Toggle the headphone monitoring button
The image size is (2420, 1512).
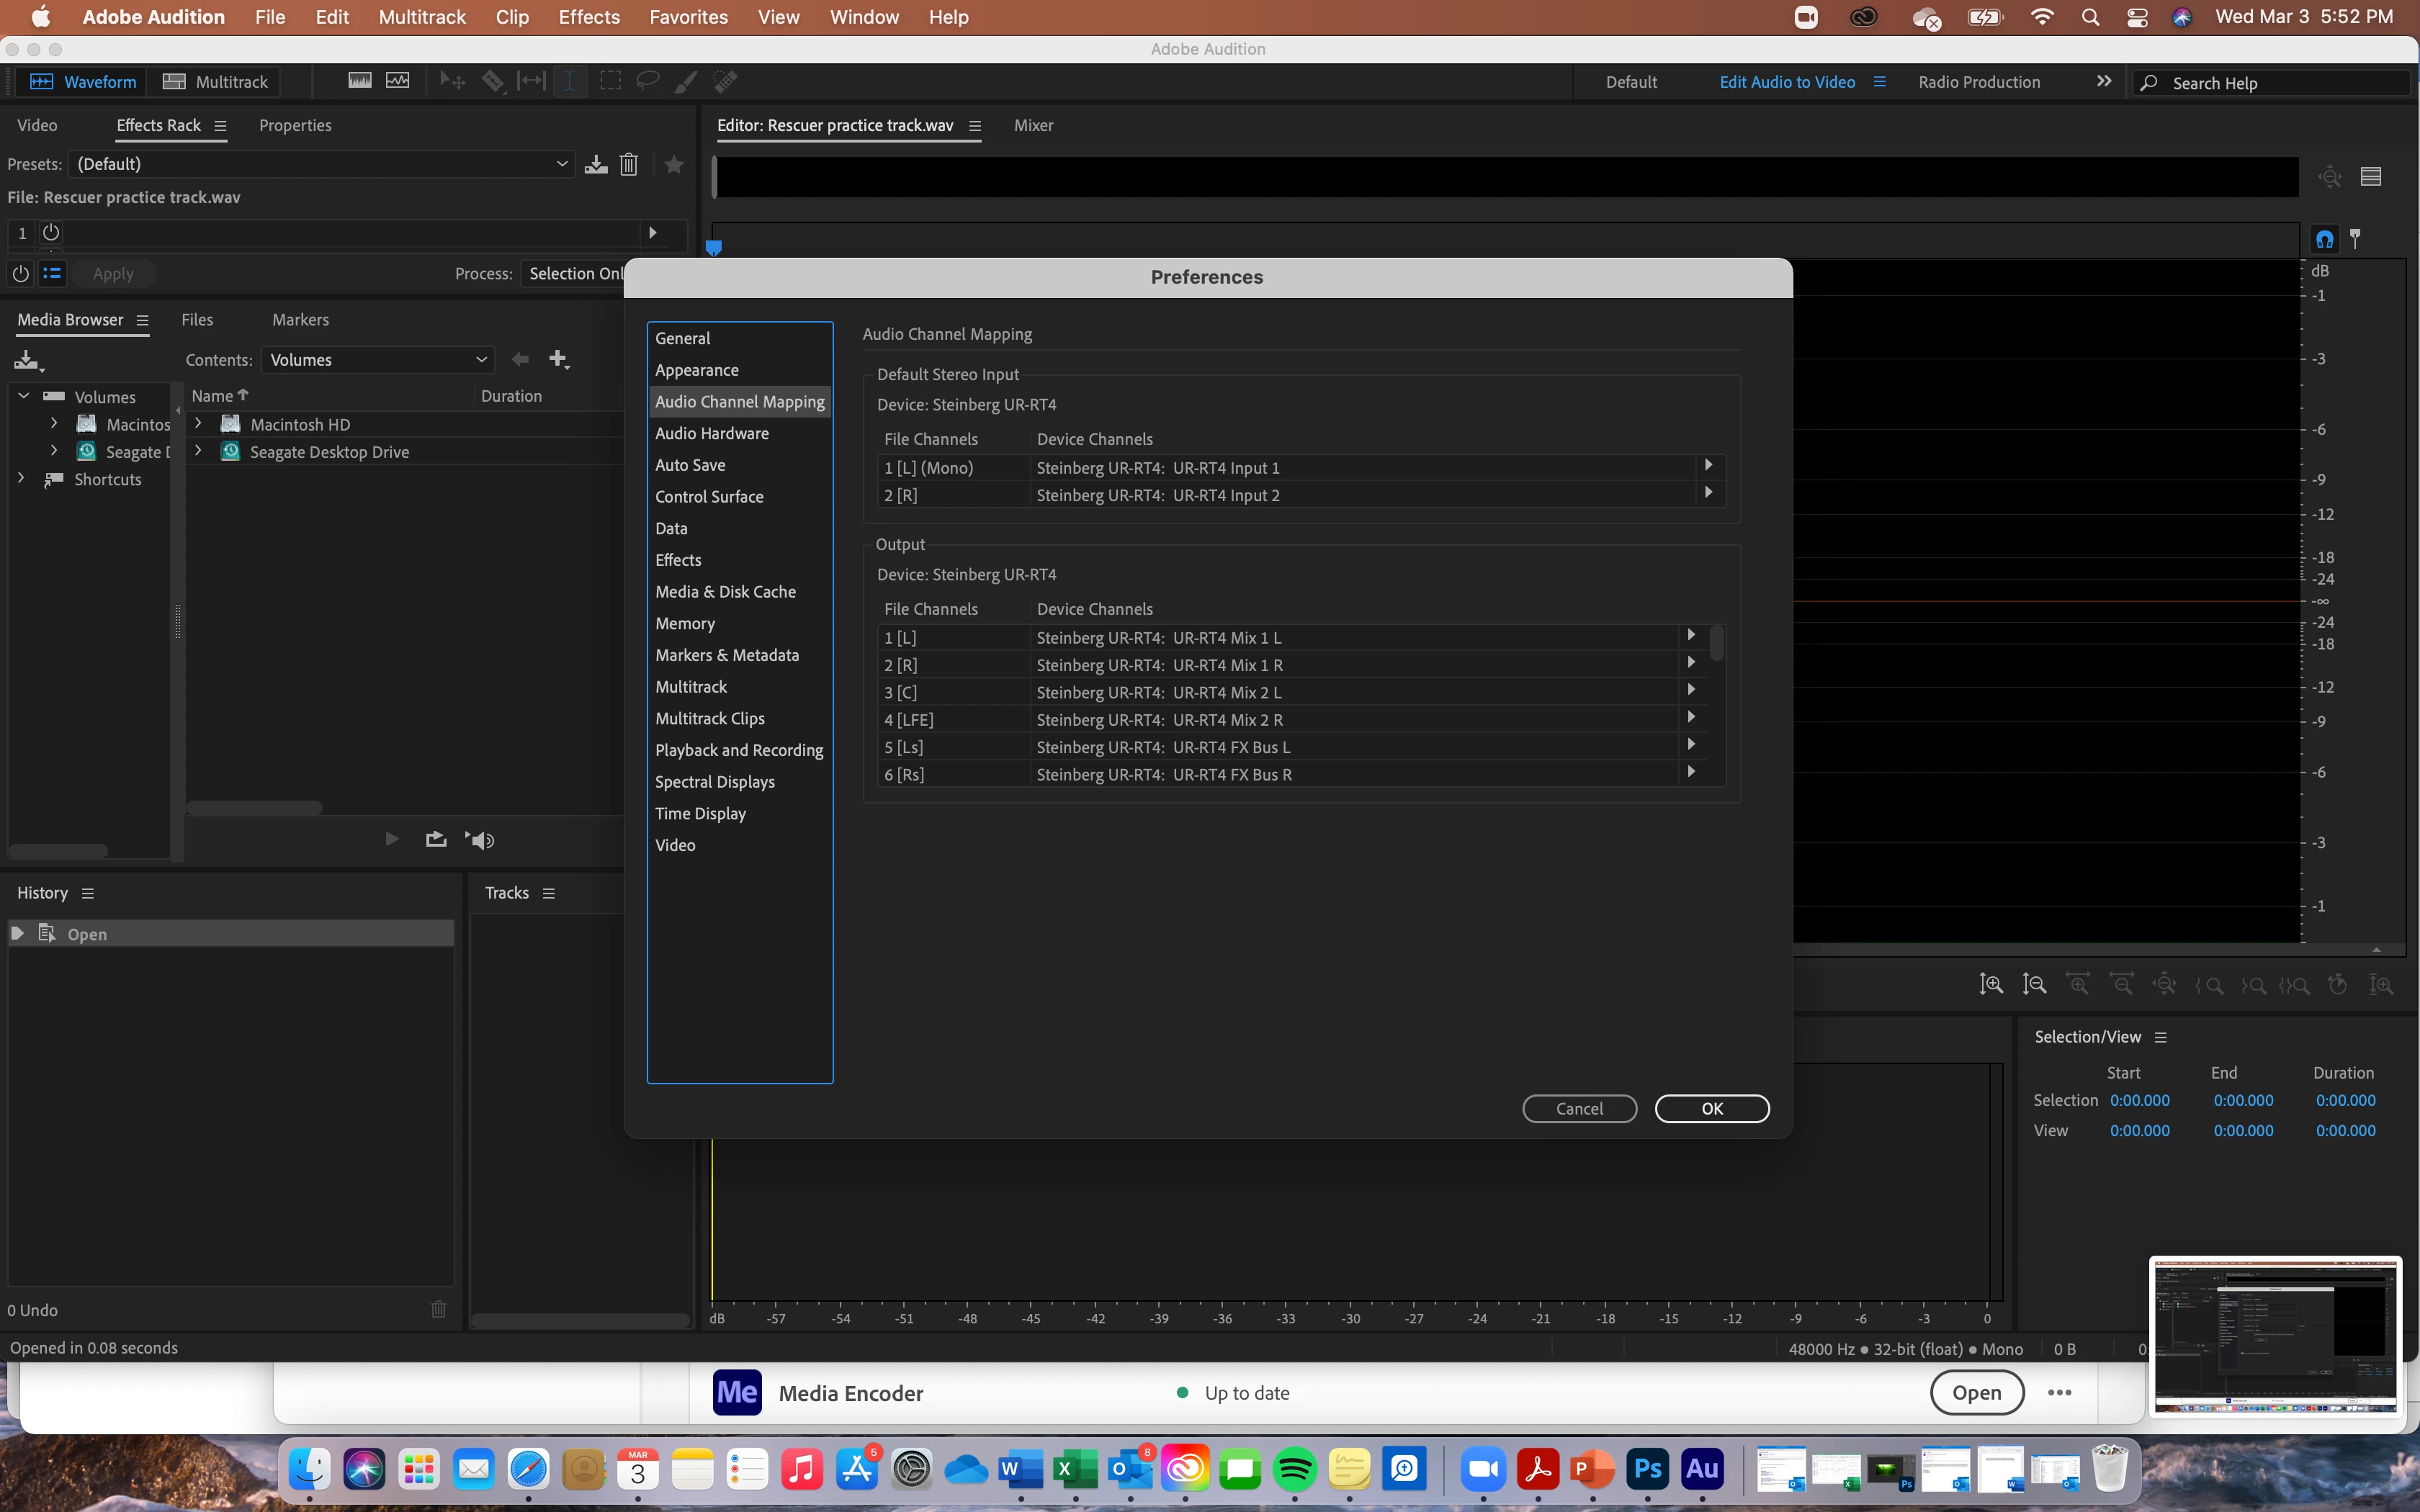click(x=2324, y=239)
